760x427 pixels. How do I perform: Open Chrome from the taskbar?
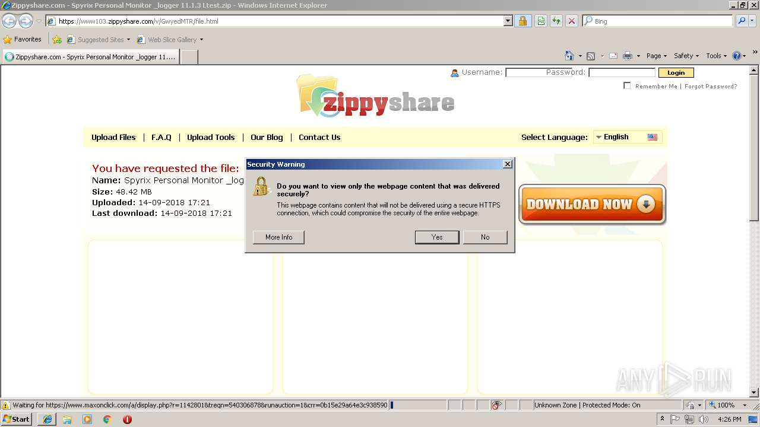pos(107,419)
